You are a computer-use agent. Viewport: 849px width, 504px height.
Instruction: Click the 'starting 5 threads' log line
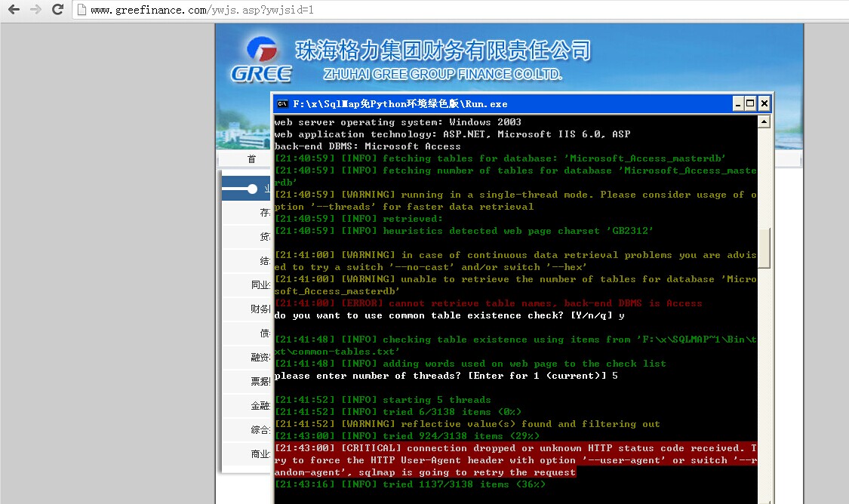tap(383, 400)
